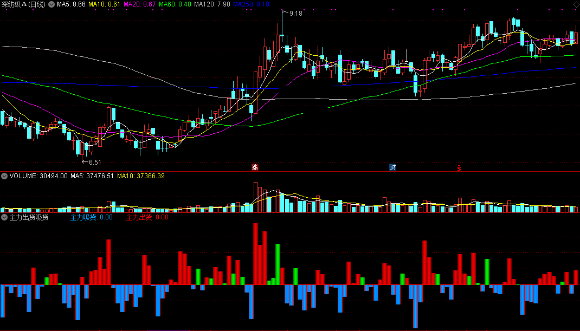Screen dimensions: 580x331
Task: Click the MA10: 8.61 price average label
Action: point(104,4)
